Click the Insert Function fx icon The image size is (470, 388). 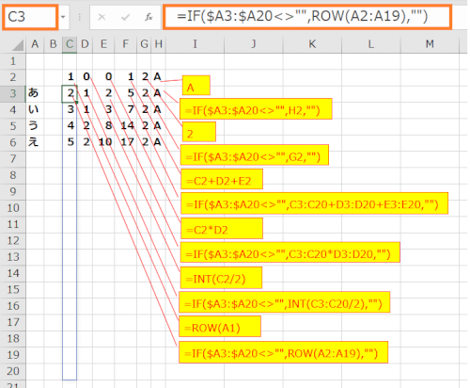(149, 17)
